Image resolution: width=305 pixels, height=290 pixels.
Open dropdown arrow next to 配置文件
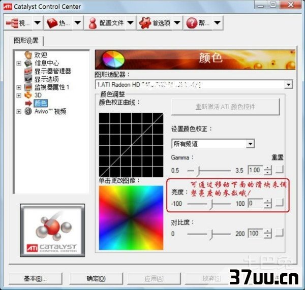[x=130, y=23]
